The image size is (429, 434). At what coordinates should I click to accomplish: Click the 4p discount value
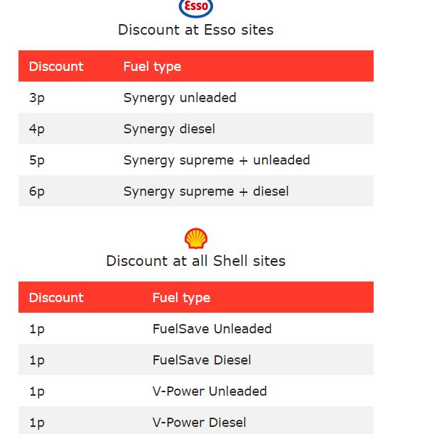37,129
